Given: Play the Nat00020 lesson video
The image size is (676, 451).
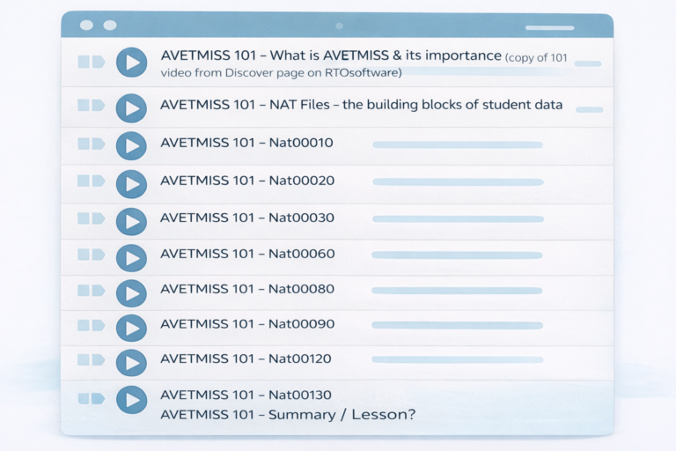Looking at the screenshot, I should (x=131, y=182).
